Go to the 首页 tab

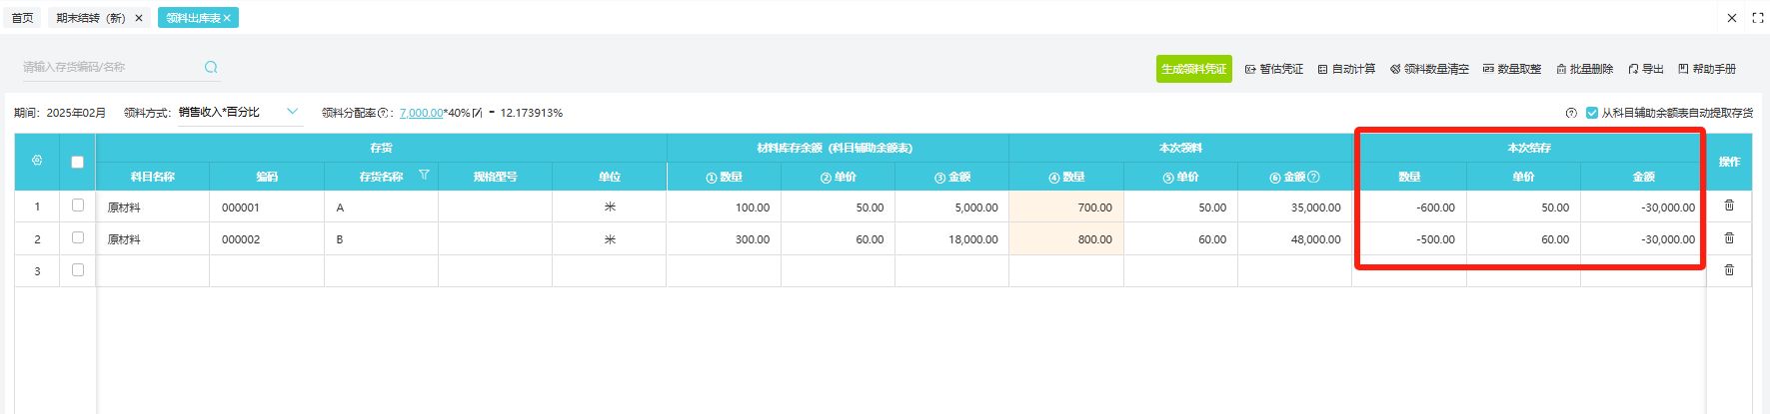(x=22, y=18)
